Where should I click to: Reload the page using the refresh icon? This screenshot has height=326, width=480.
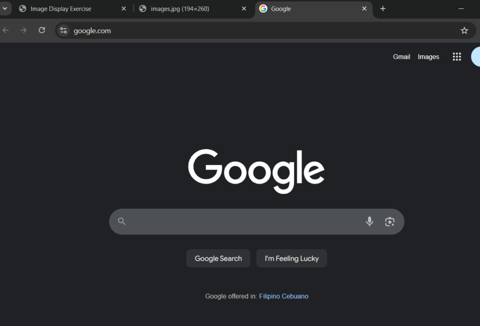[42, 30]
